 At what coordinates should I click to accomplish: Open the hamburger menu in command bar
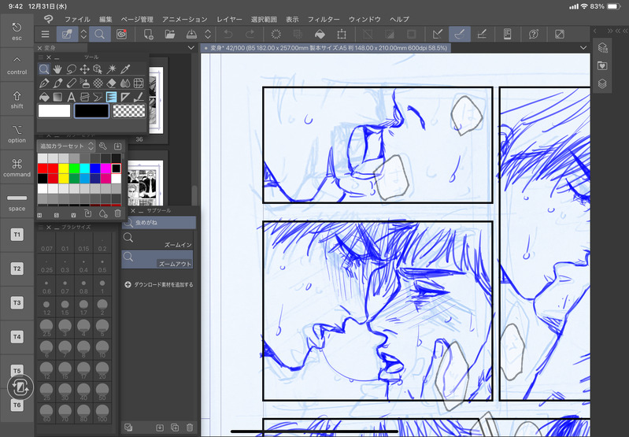click(46, 34)
